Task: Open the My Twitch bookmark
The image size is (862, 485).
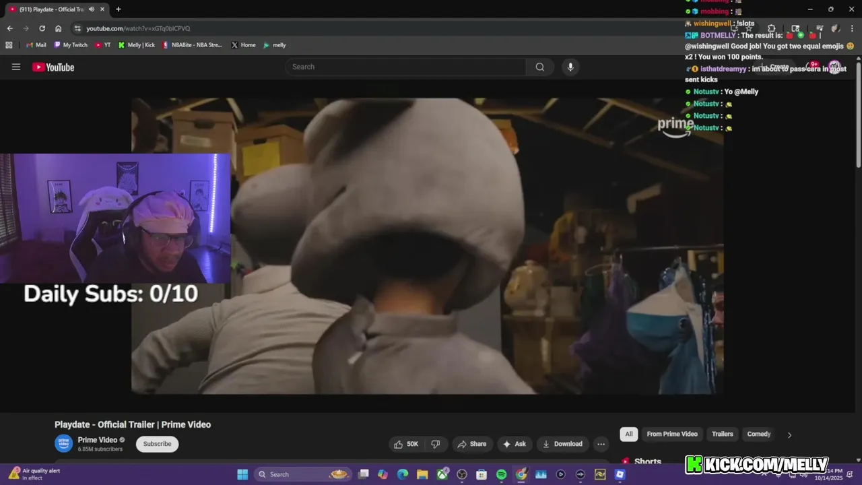Action: [x=71, y=45]
